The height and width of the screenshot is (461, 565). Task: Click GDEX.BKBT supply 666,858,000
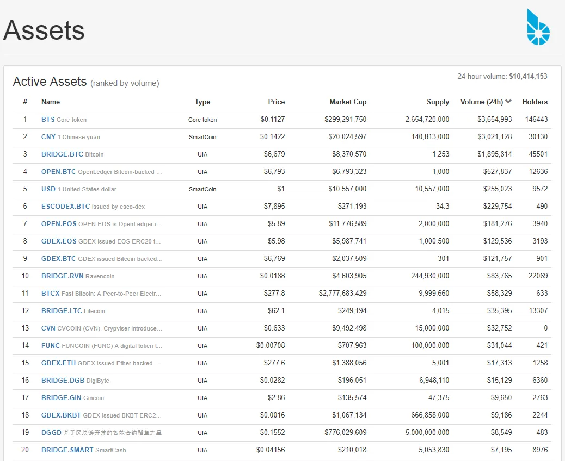tap(430, 415)
